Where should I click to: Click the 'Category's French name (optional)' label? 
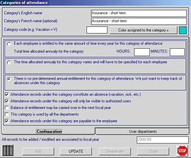(x=30, y=21)
